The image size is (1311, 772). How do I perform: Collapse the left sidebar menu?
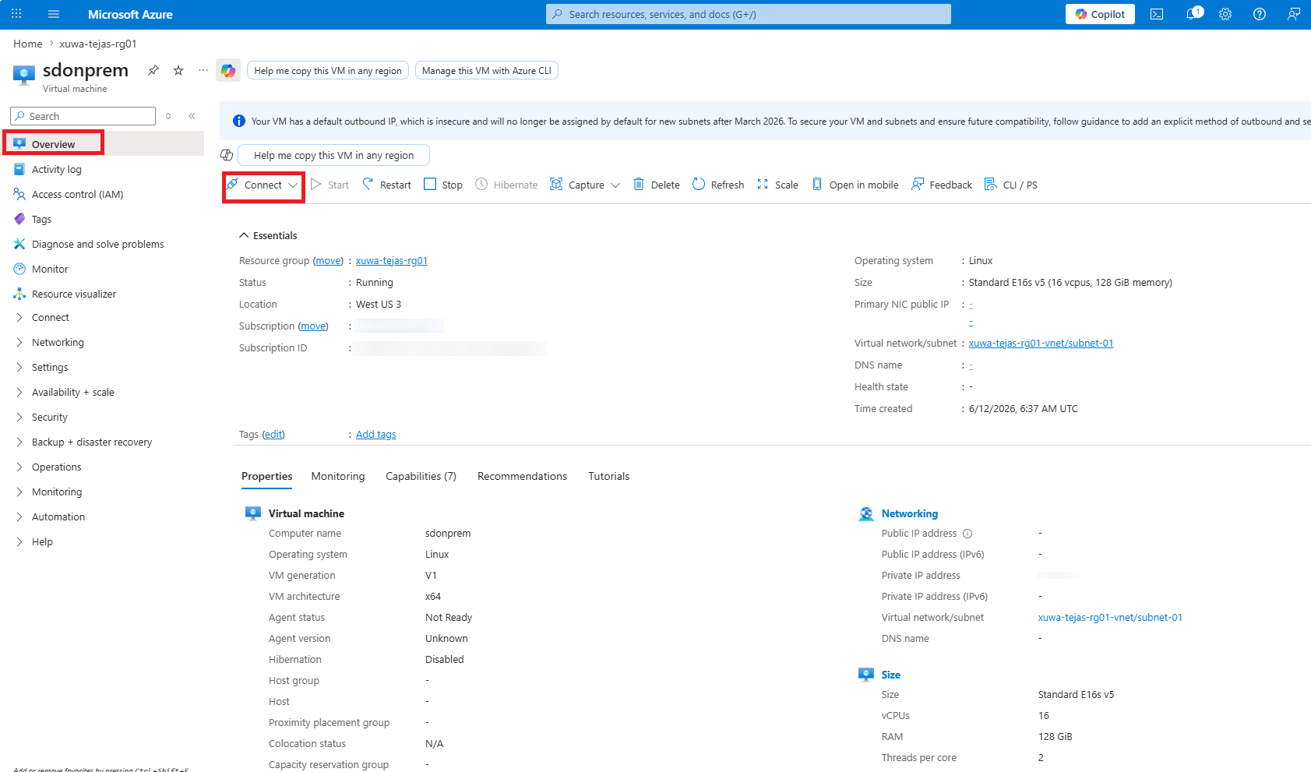192,116
